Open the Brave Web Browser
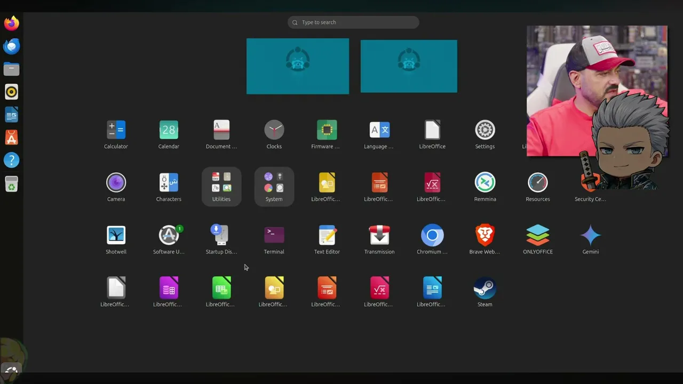This screenshot has height=384, width=683. click(x=485, y=235)
